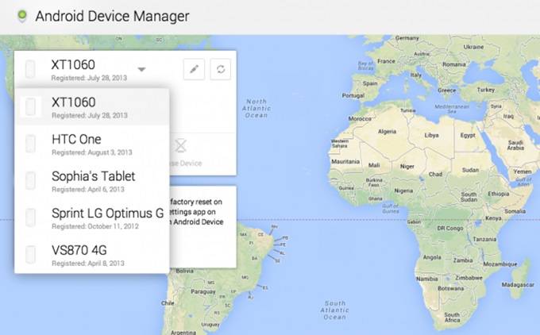Image resolution: width=540 pixels, height=335 pixels.
Task: Click the Angola label on the map
Action: click(x=432, y=257)
